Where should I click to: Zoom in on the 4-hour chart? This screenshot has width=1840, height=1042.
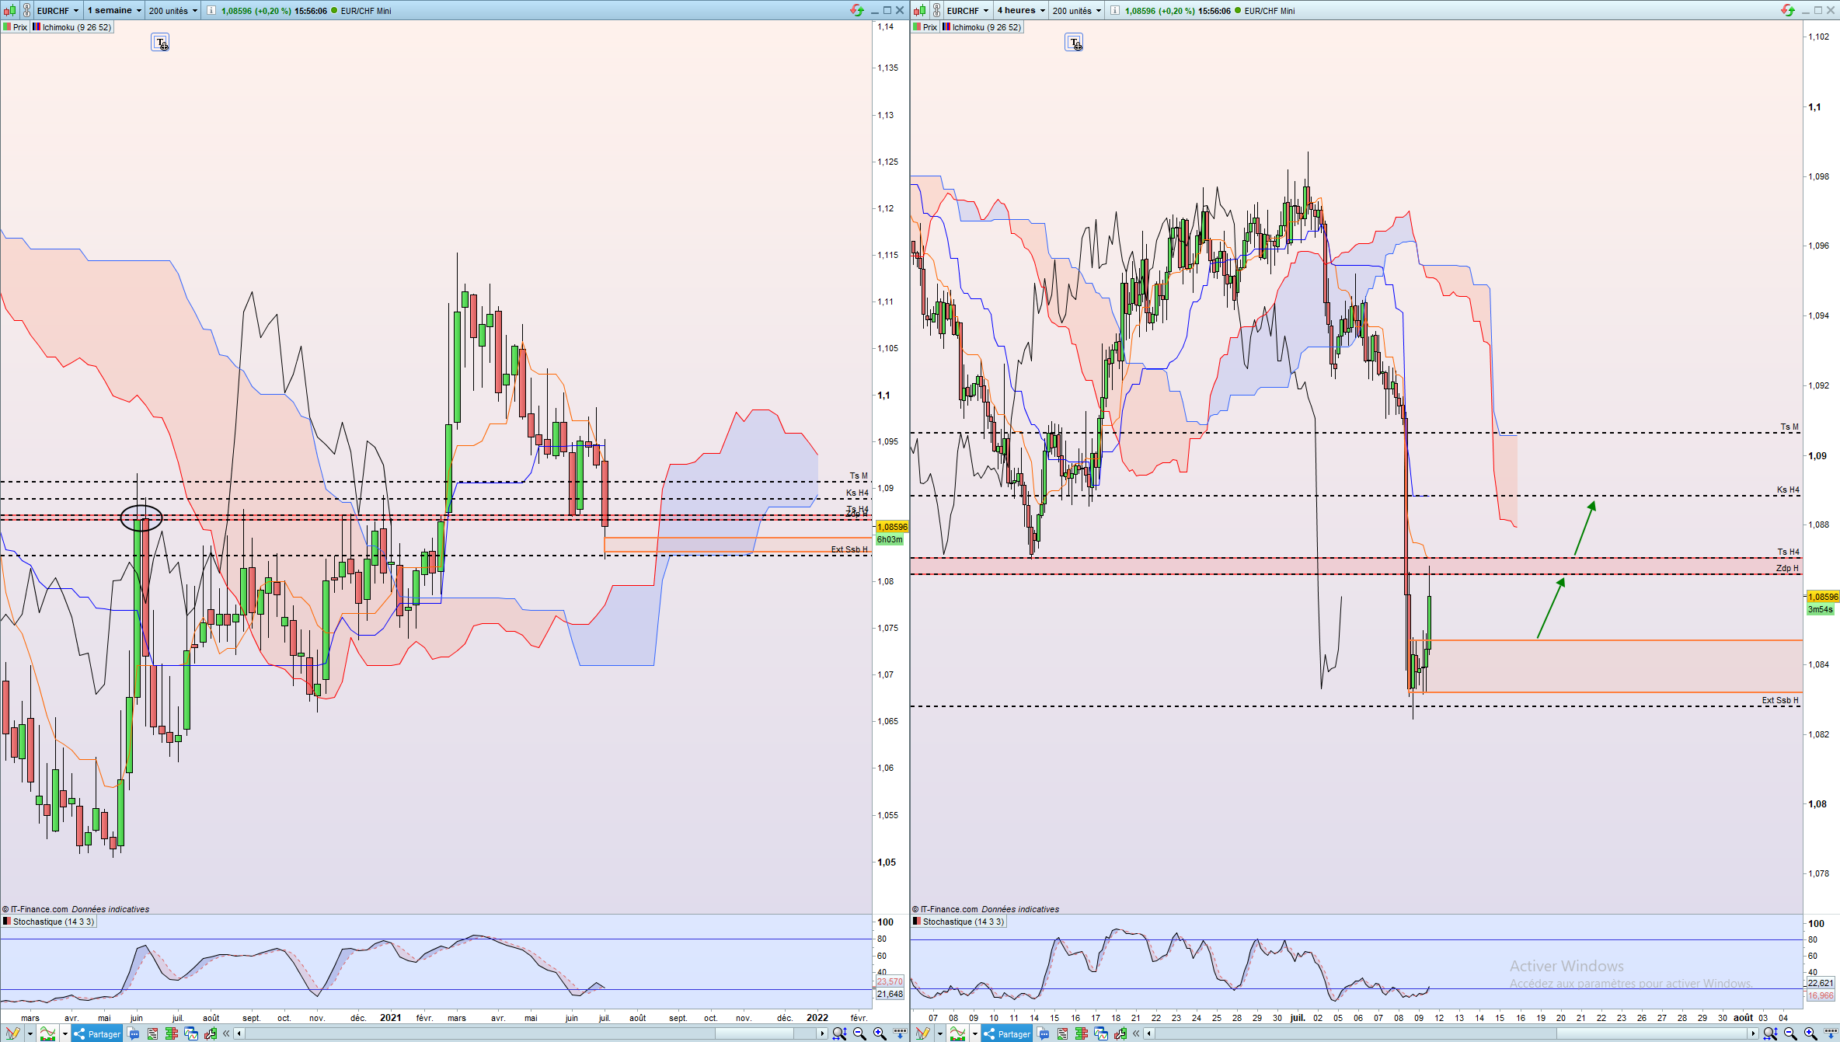[x=1810, y=1033]
